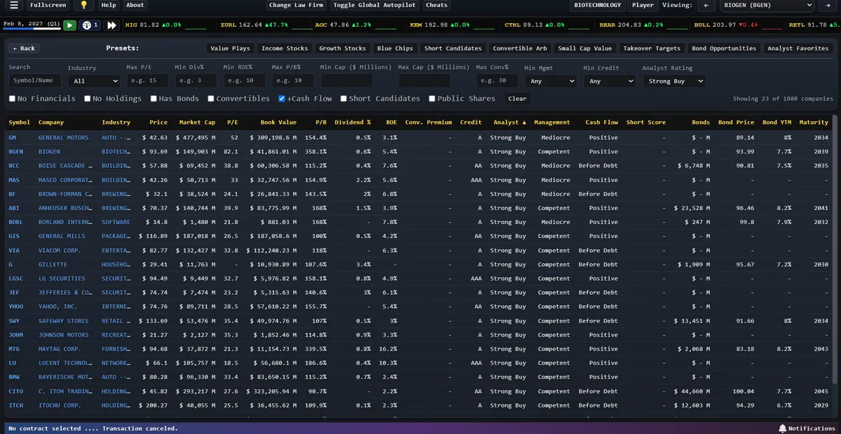The width and height of the screenshot is (841, 434).
Task: Click the game speed indicator icon
Action: (x=90, y=25)
